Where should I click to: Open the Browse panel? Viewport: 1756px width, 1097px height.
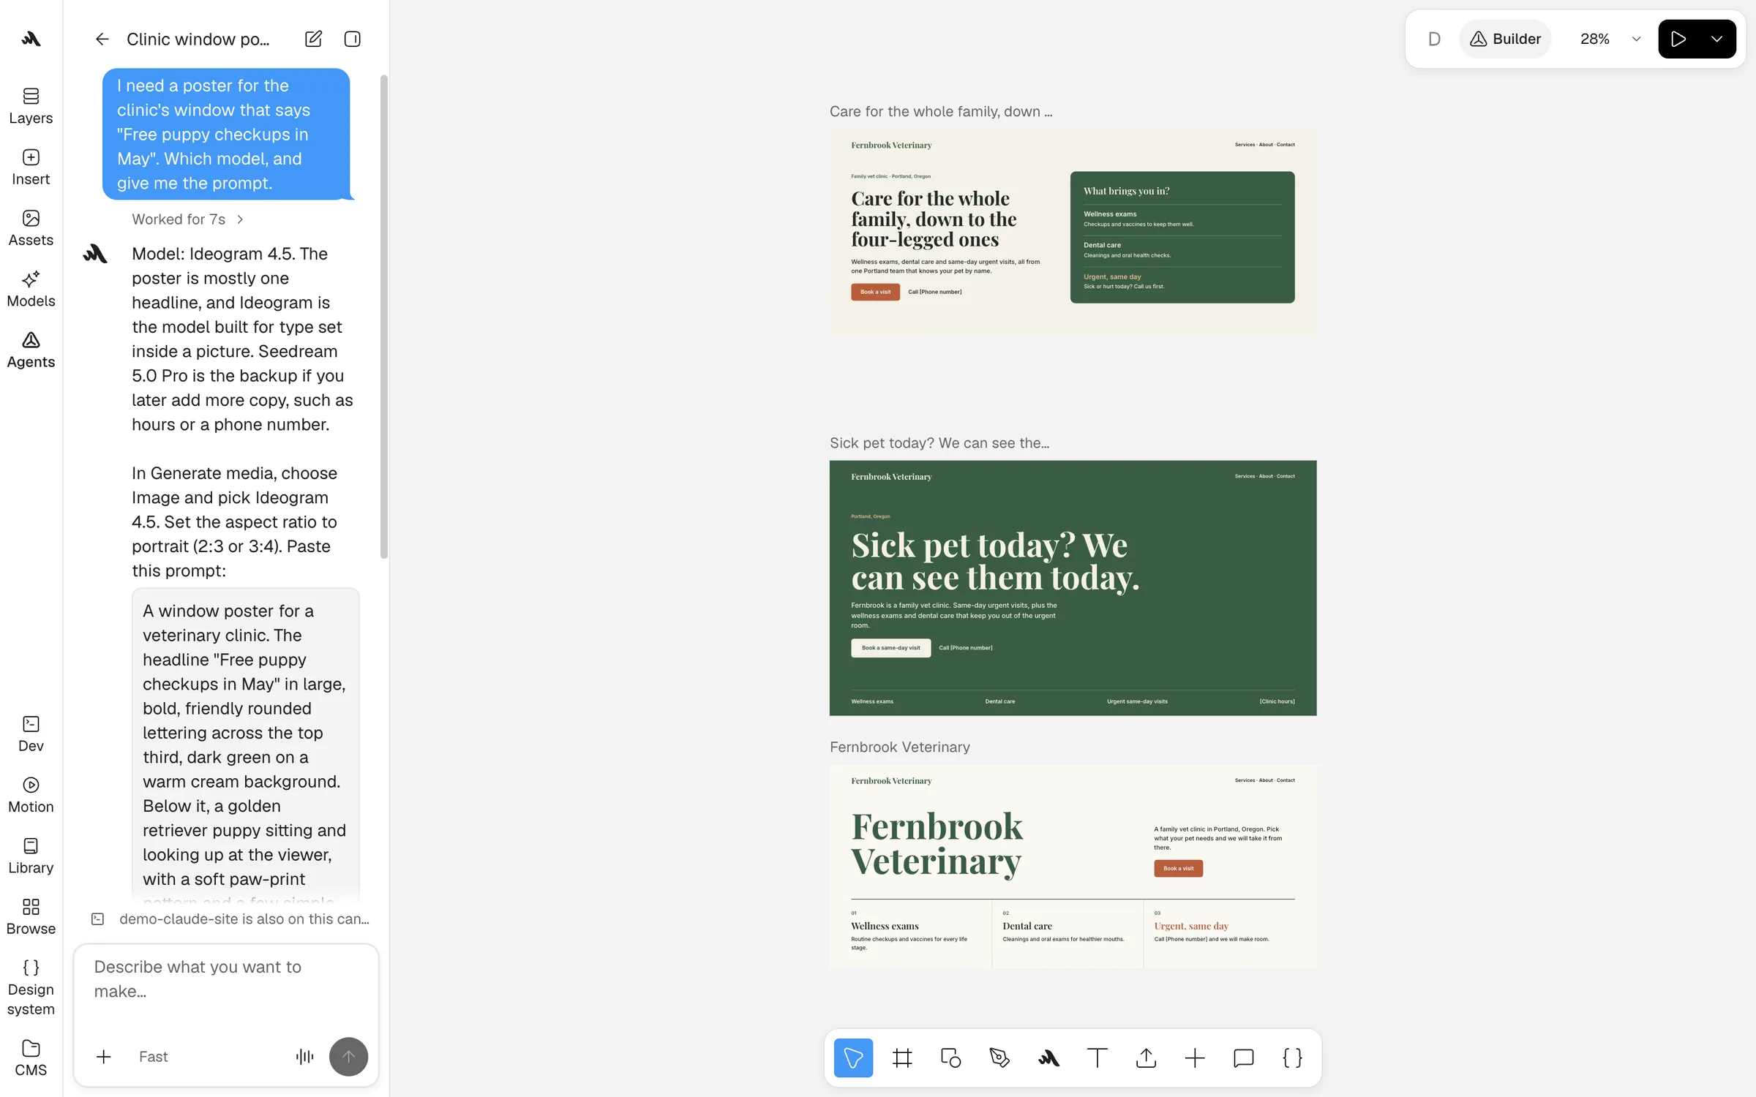pos(31,917)
